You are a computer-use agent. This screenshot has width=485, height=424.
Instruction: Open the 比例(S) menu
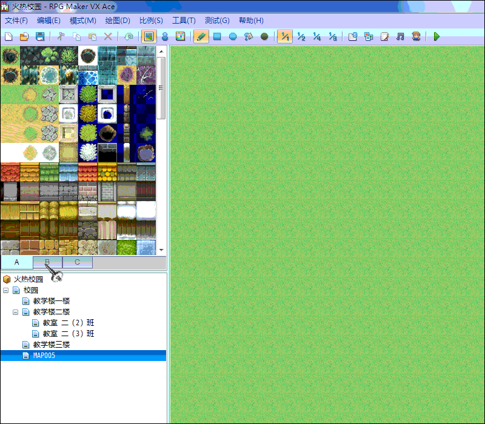click(x=151, y=21)
